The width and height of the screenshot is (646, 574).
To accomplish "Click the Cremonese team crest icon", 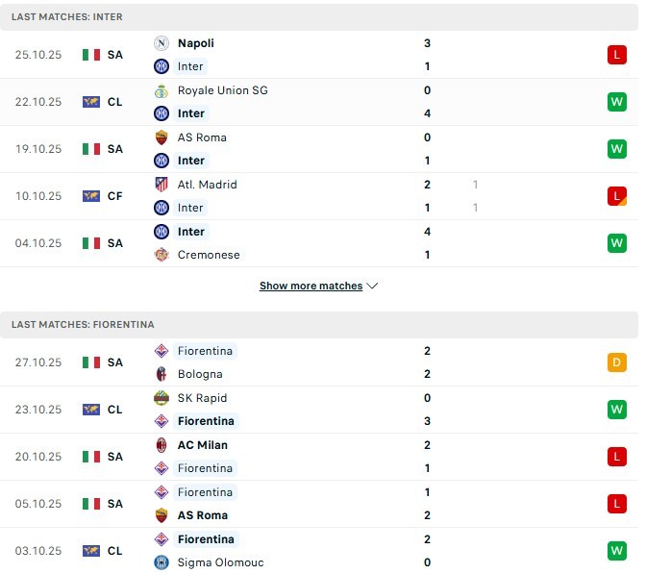I will pos(161,255).
